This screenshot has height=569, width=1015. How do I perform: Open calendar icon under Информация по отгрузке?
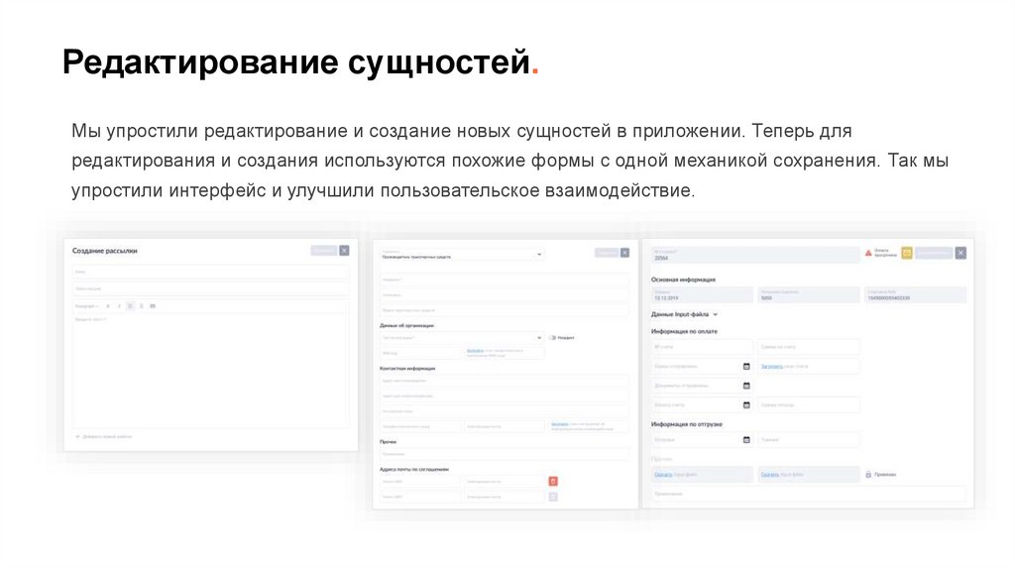[x=746, y=440]
